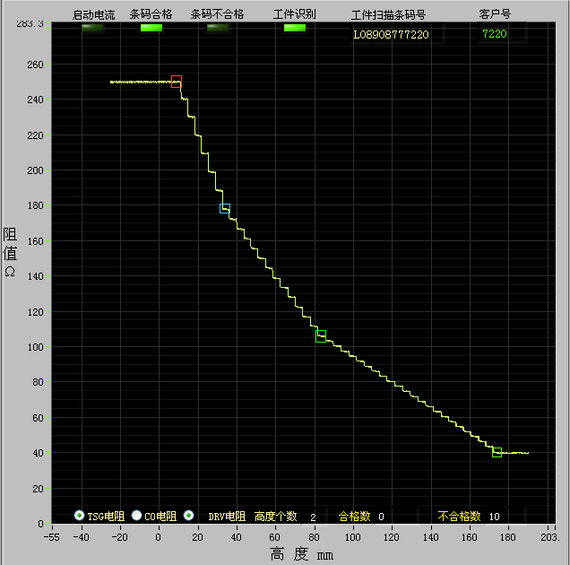Click the 启动电流 label

(93, 15)
